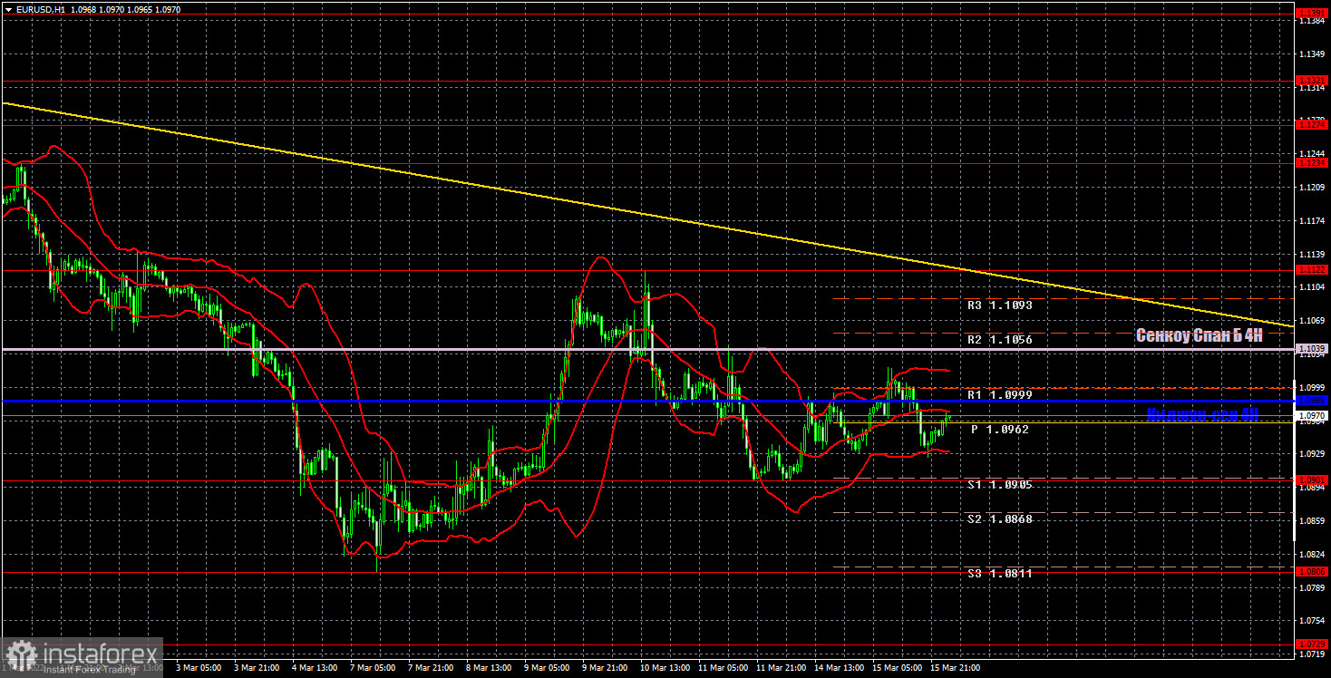Click the red 1.0901 level tag
The image size is (1331, 678).
[x=1313, y=480]
